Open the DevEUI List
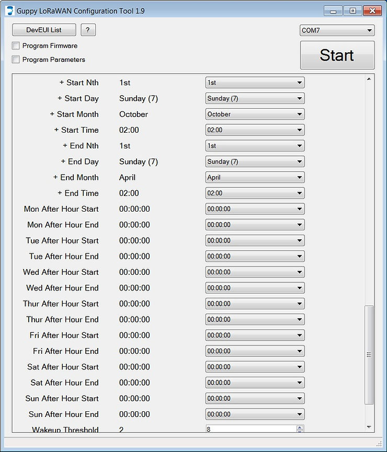Viewport: 387px width, 452px height. [x=44, y=30]
